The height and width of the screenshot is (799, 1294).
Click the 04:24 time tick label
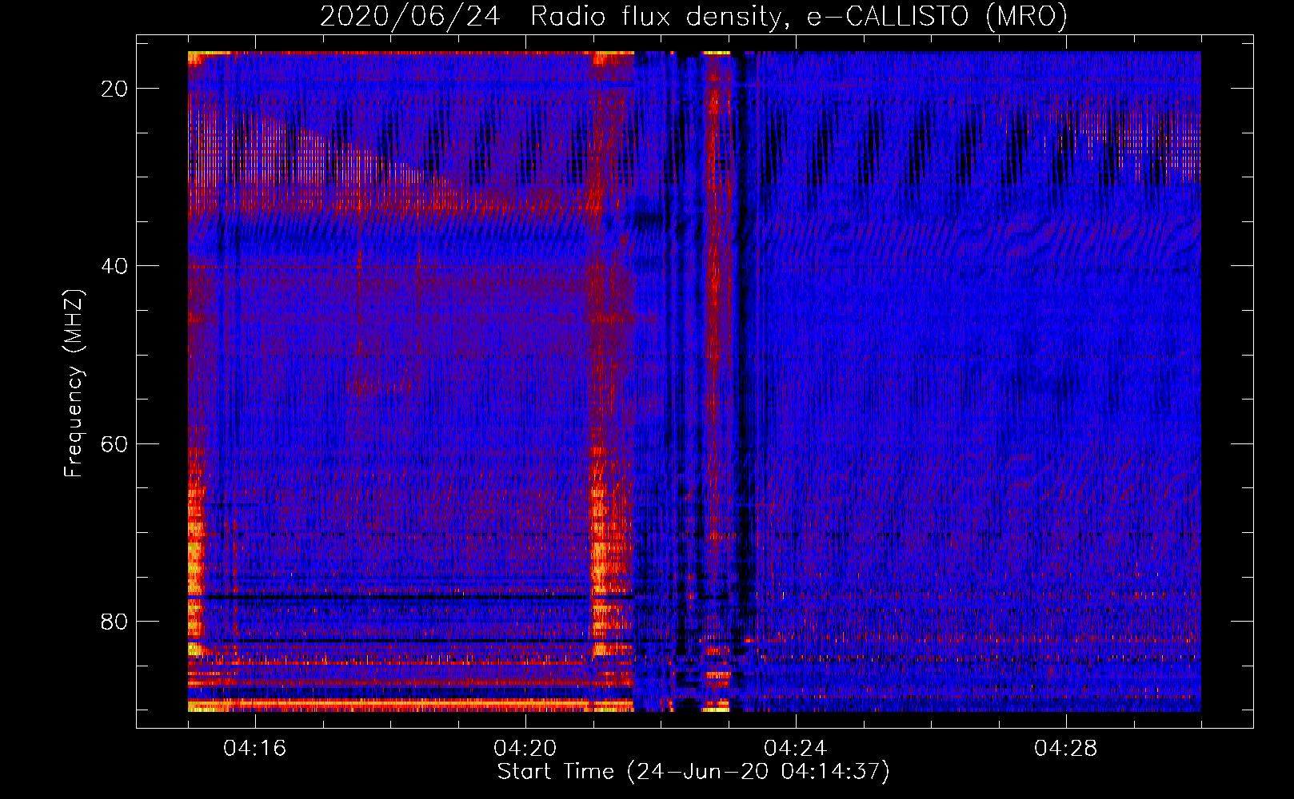tap(796, 749)
